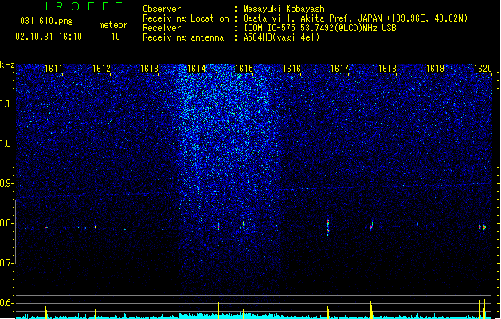The image size is (501, 319).
Task: Click the 1618 time axis marker
Action: coord(387,69)
